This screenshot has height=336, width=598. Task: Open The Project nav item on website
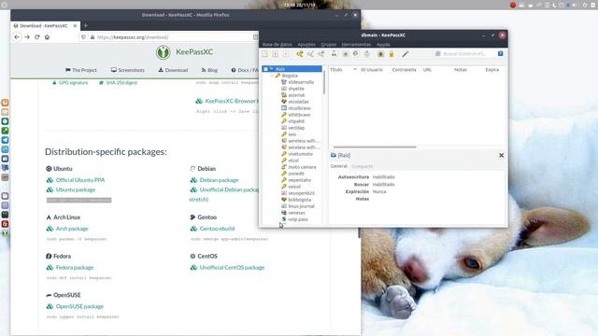[x=81, y=70]
